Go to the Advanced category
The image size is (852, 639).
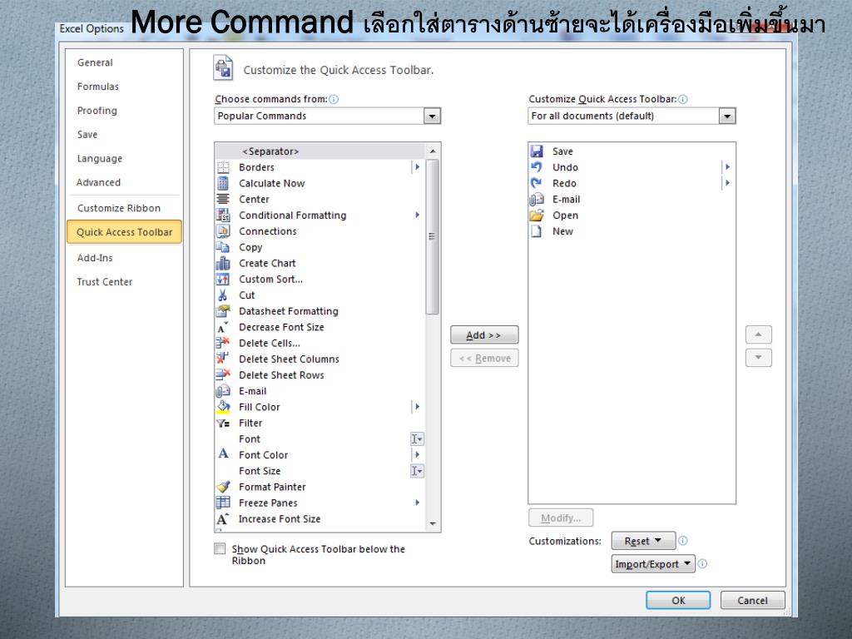[98, 182]
